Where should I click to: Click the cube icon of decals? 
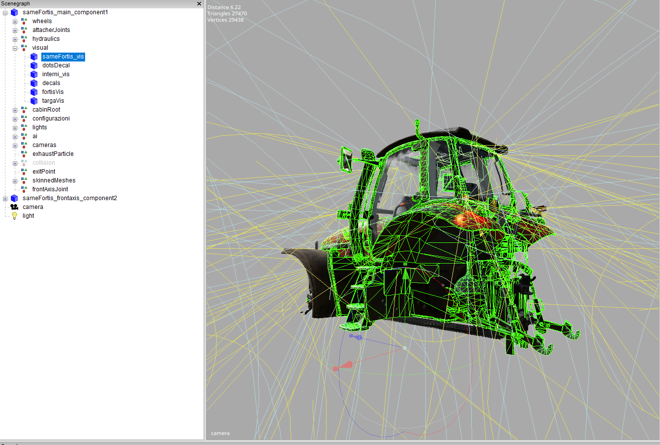coord(34,83)
